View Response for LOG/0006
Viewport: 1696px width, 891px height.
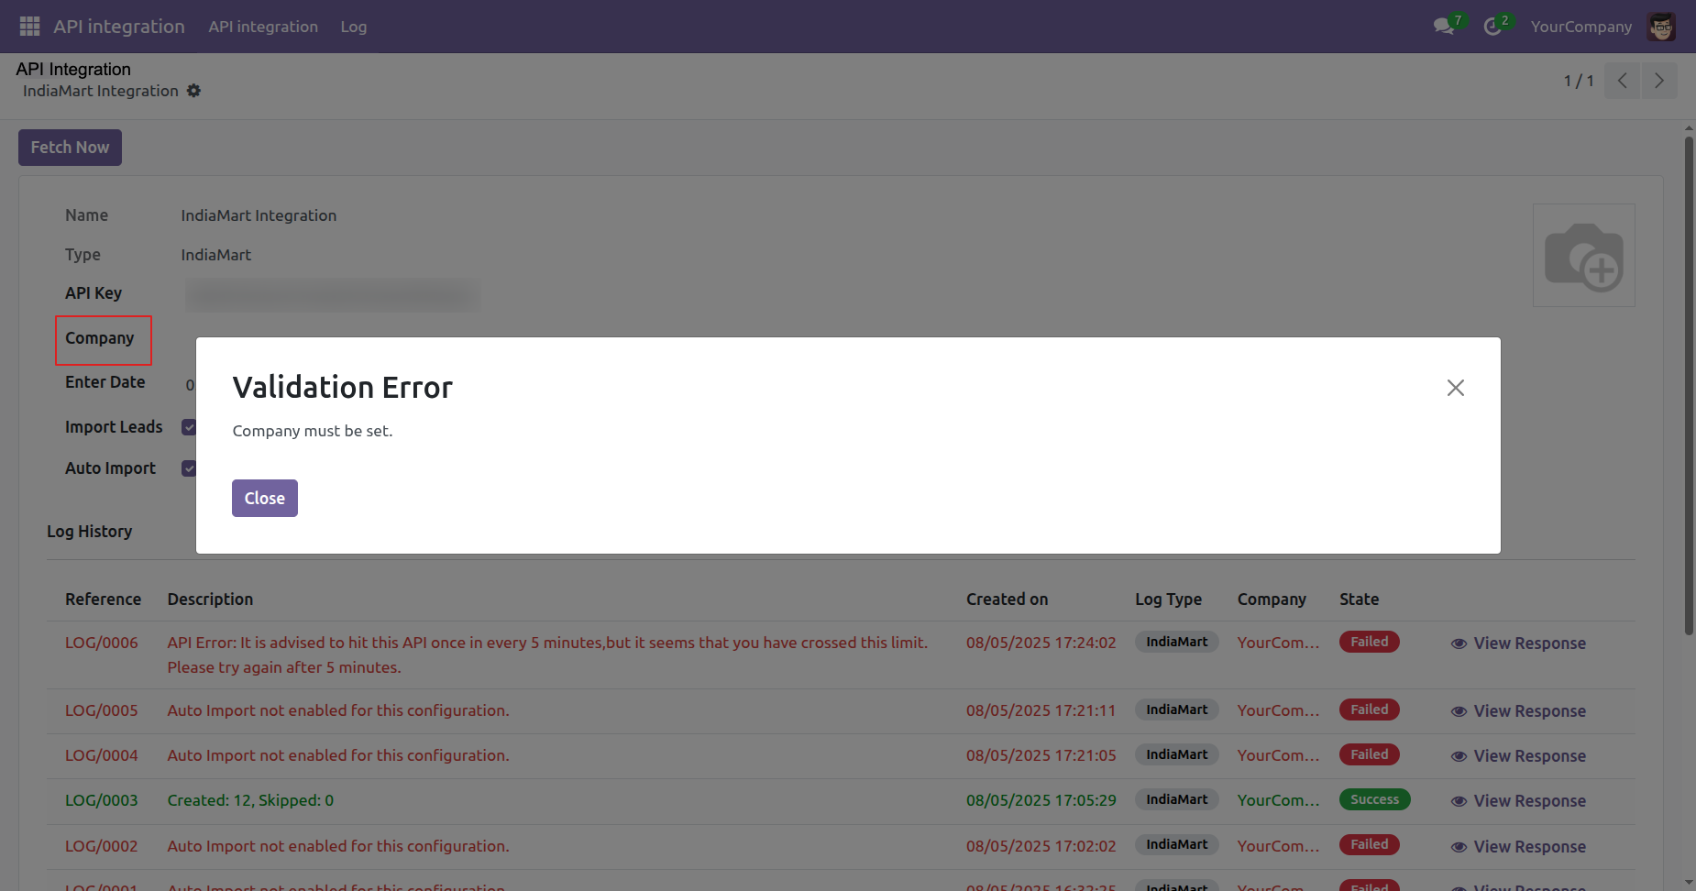tap(1518, 643)
